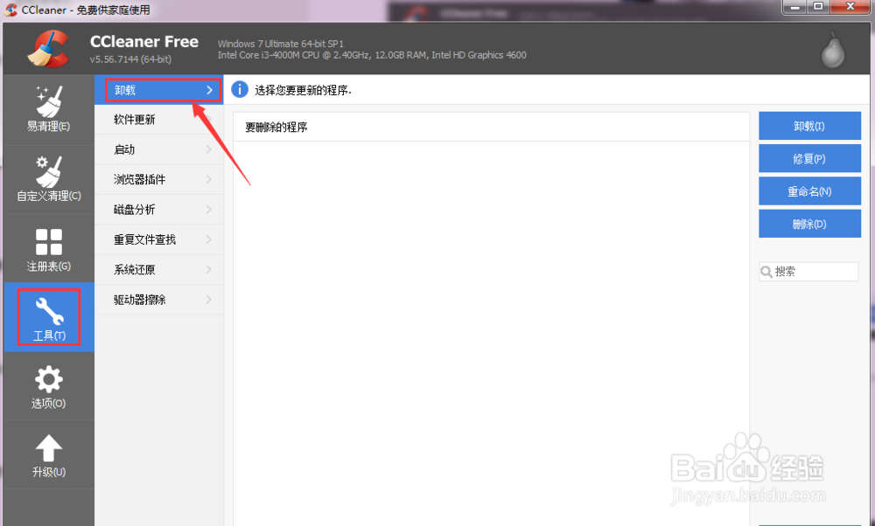
Task: Click chevron next to 浏览器插件
Action: 209,179
